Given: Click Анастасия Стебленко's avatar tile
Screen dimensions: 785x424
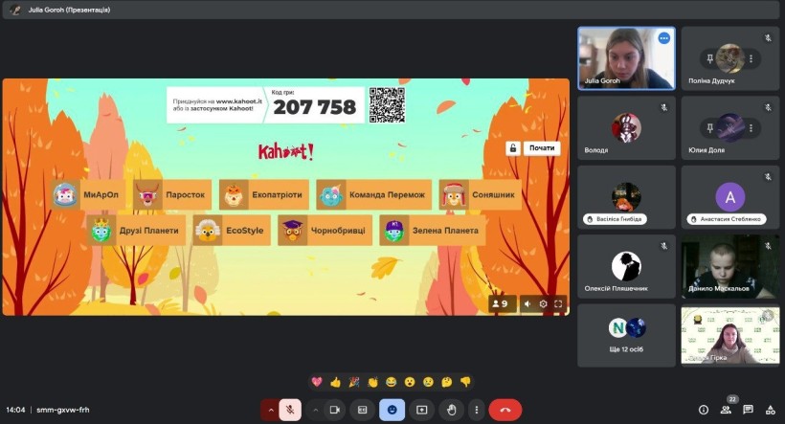Looking at the screenshot, I should click(730, 197).
